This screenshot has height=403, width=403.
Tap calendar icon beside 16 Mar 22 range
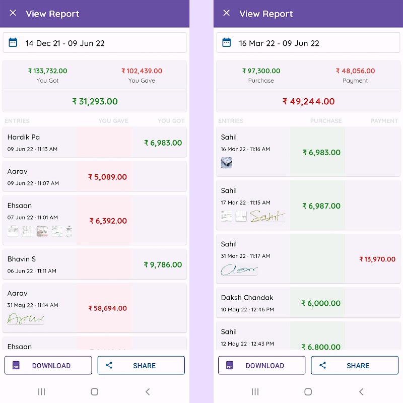[x=227, y=43]
